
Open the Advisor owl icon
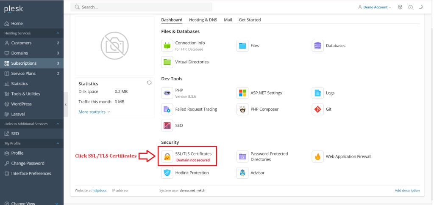click(242, 173)
